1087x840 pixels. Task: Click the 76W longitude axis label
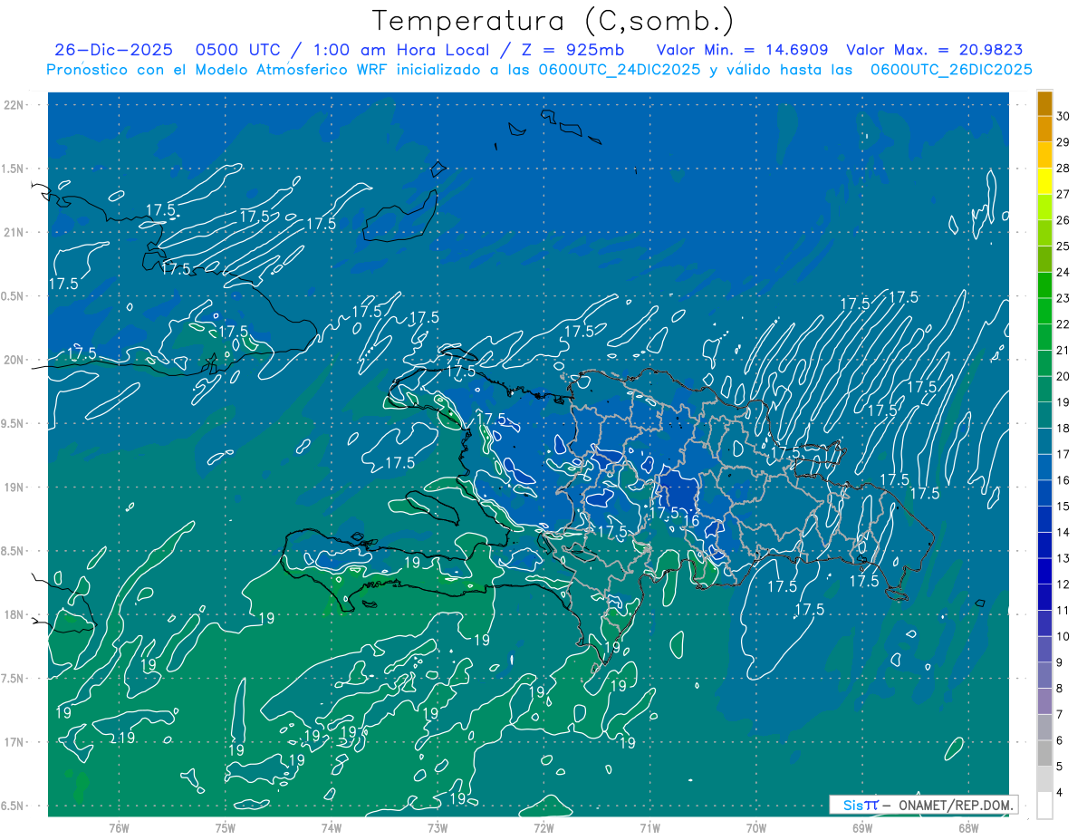[x=119, y=827]
